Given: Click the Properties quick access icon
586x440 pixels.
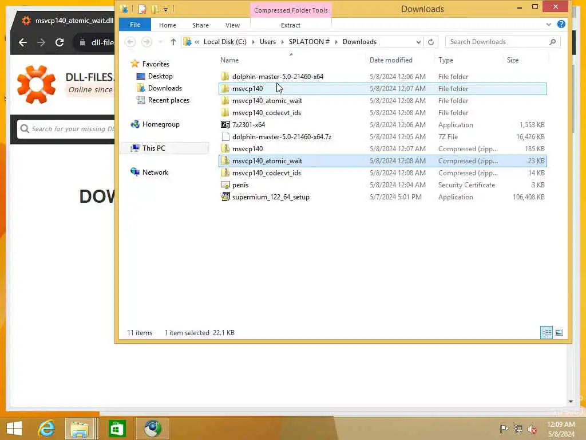Looking at the screenshot, I should click(x=142, y=9).
